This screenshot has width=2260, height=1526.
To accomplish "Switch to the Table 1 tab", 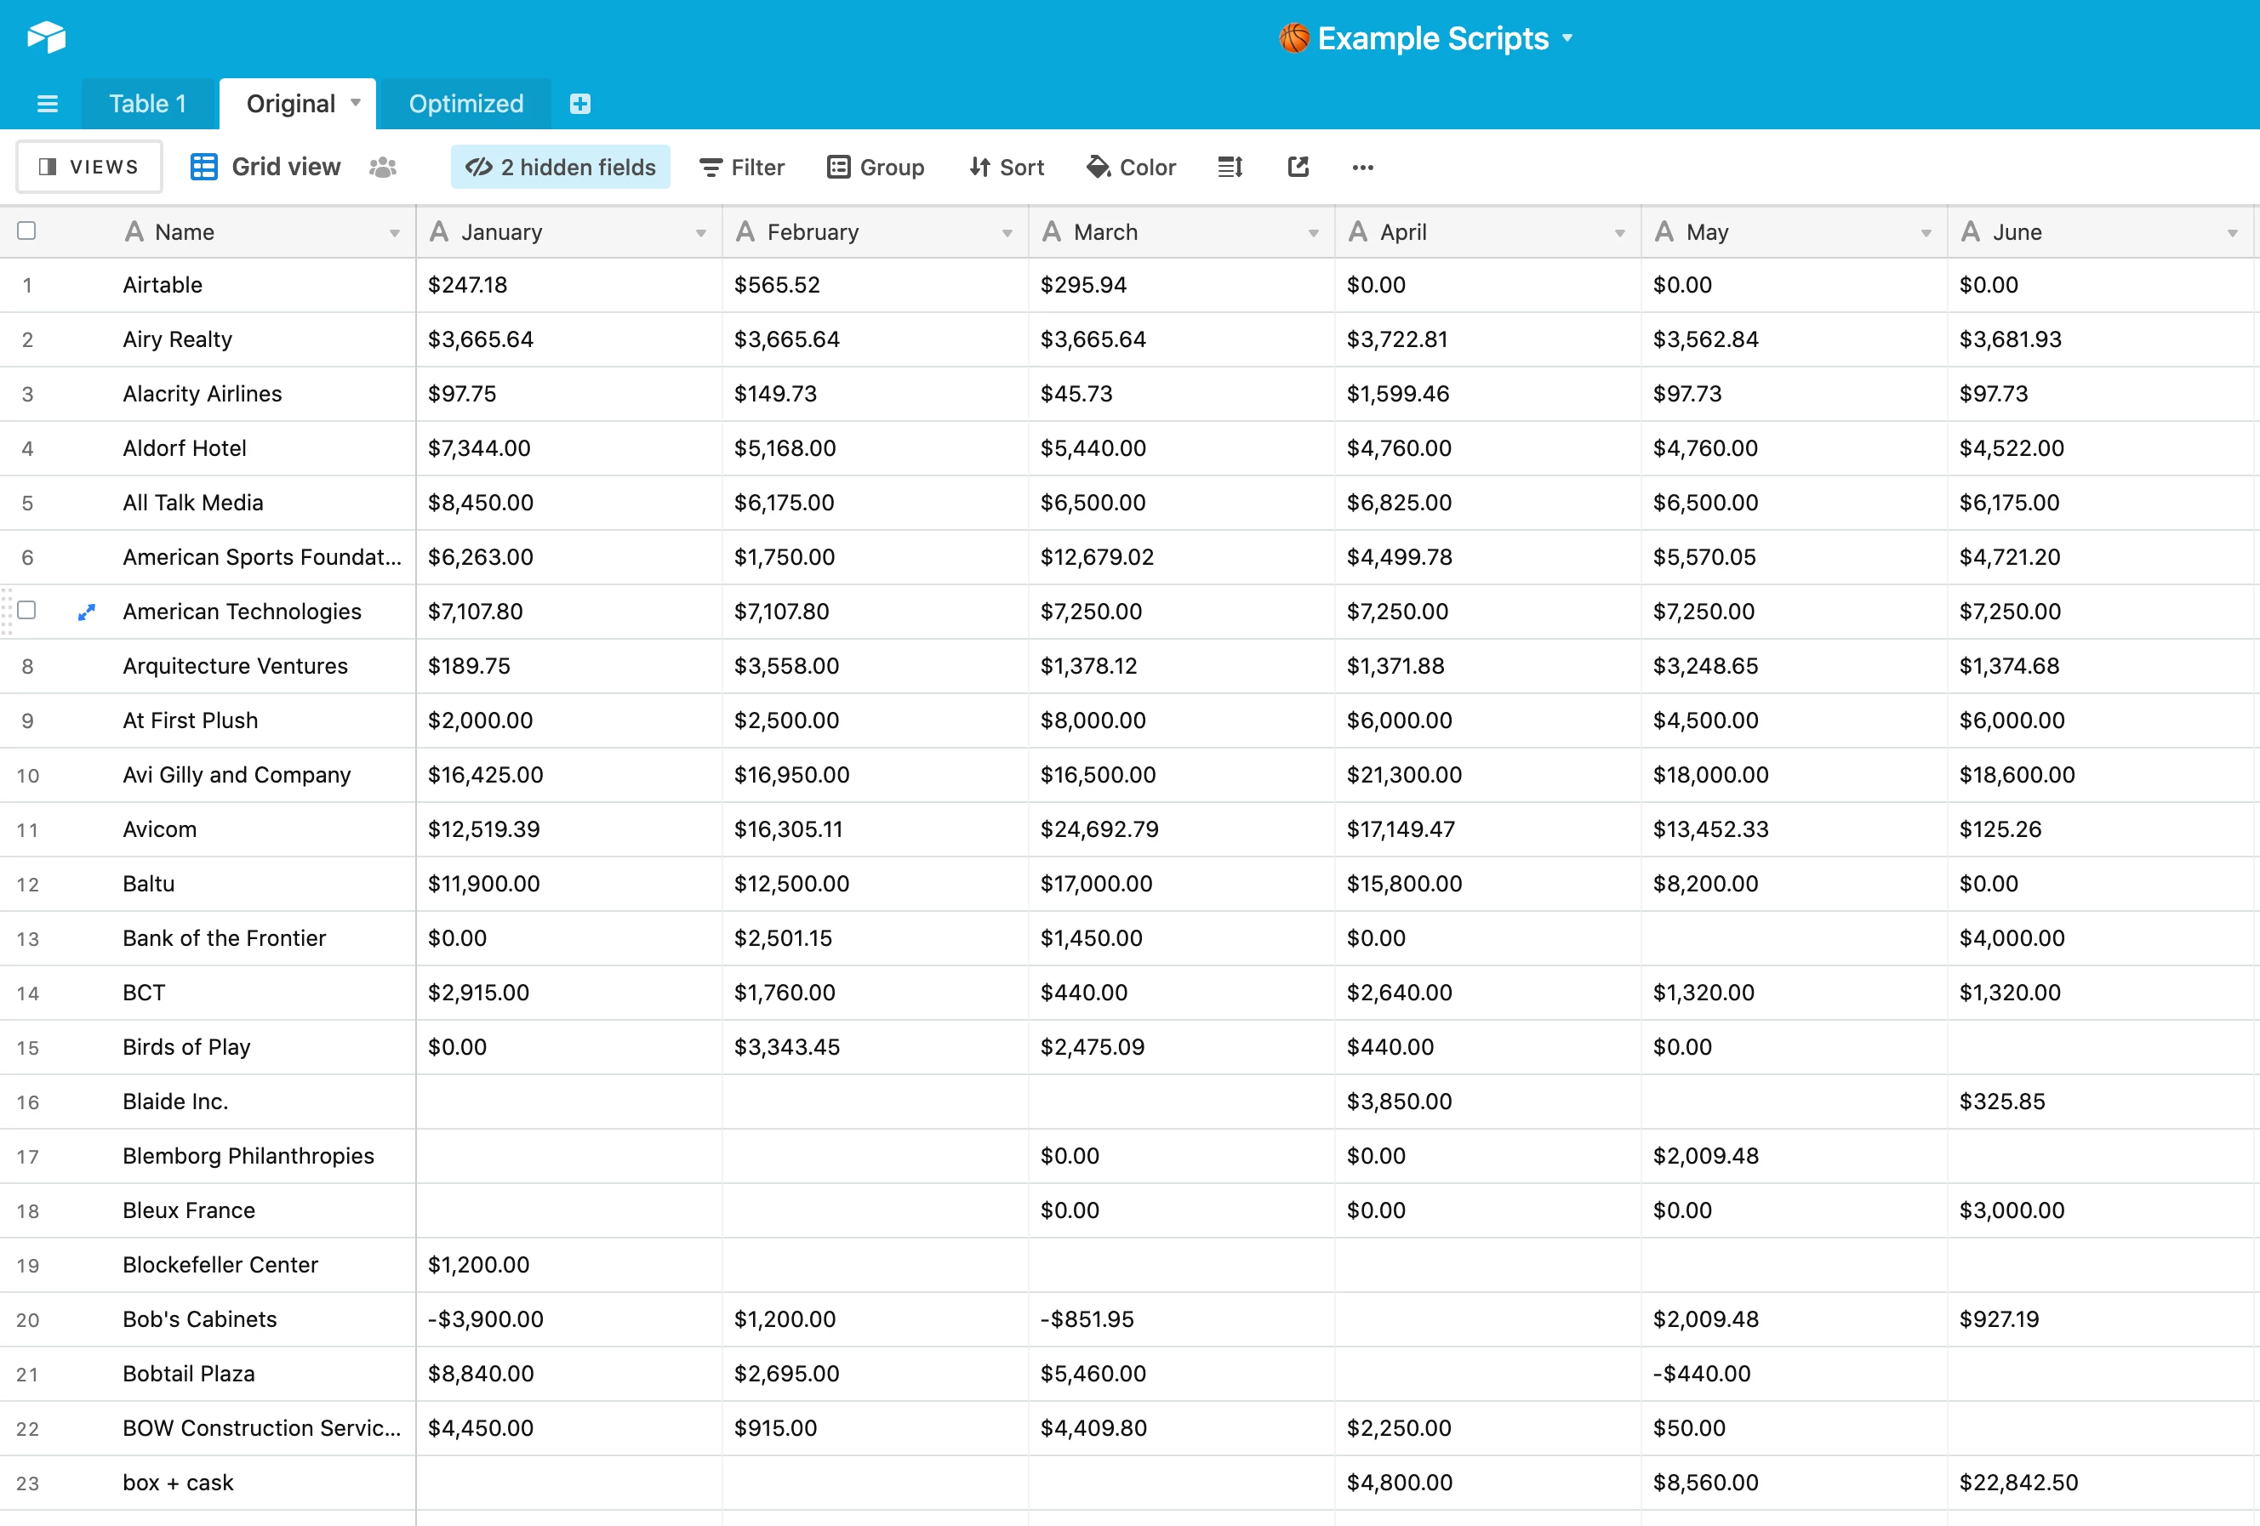I will [148, 104].
